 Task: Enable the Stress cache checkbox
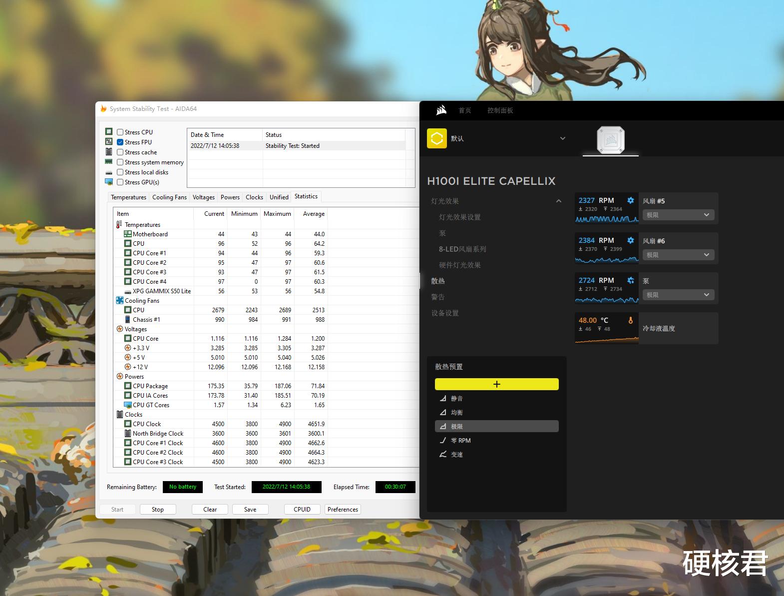point(120,152)
